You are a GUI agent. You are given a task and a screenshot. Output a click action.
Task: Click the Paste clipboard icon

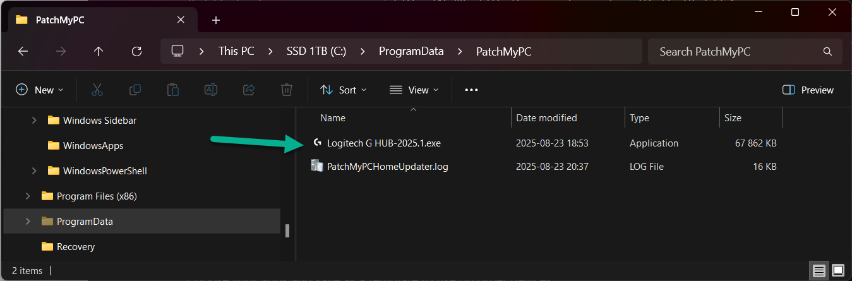click(172, 90)
